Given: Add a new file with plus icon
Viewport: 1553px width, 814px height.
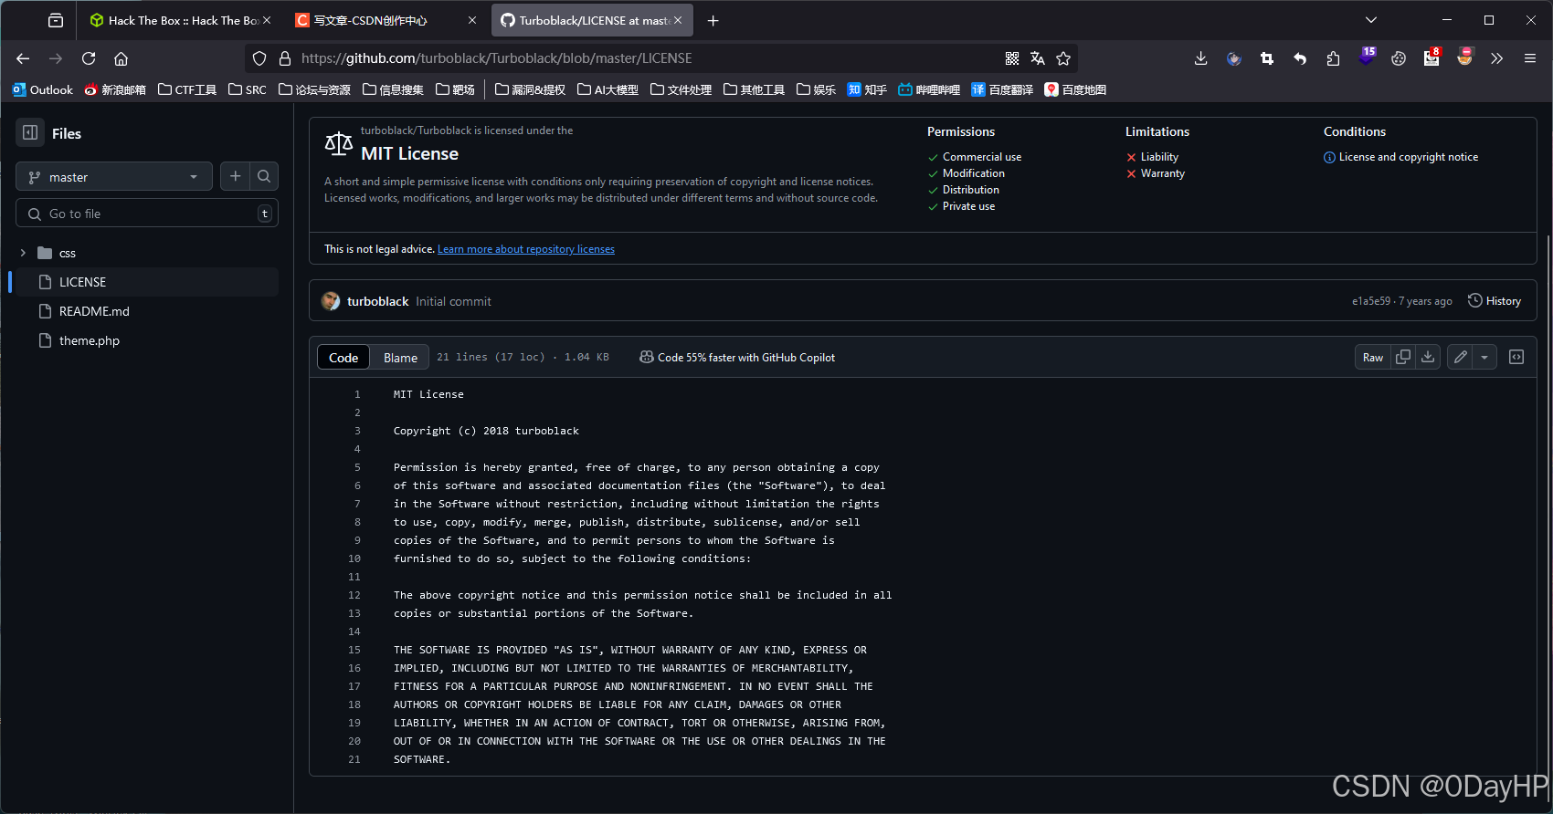Looking at the screenshot, I should 235,176.
